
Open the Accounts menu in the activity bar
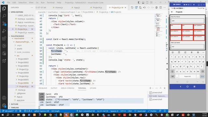coord(4,98)
